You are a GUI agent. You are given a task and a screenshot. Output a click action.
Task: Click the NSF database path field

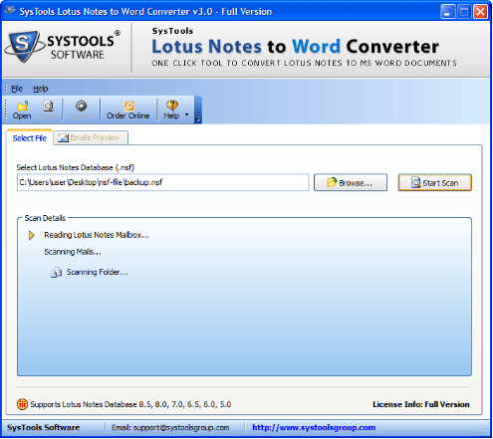pyautogui.click(x=163, y=182)
